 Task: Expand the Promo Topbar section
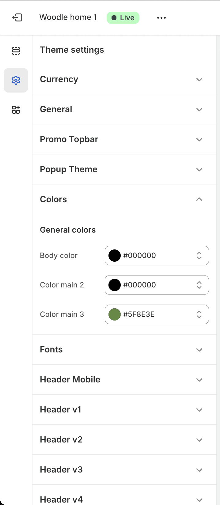[x=124, y=139]
